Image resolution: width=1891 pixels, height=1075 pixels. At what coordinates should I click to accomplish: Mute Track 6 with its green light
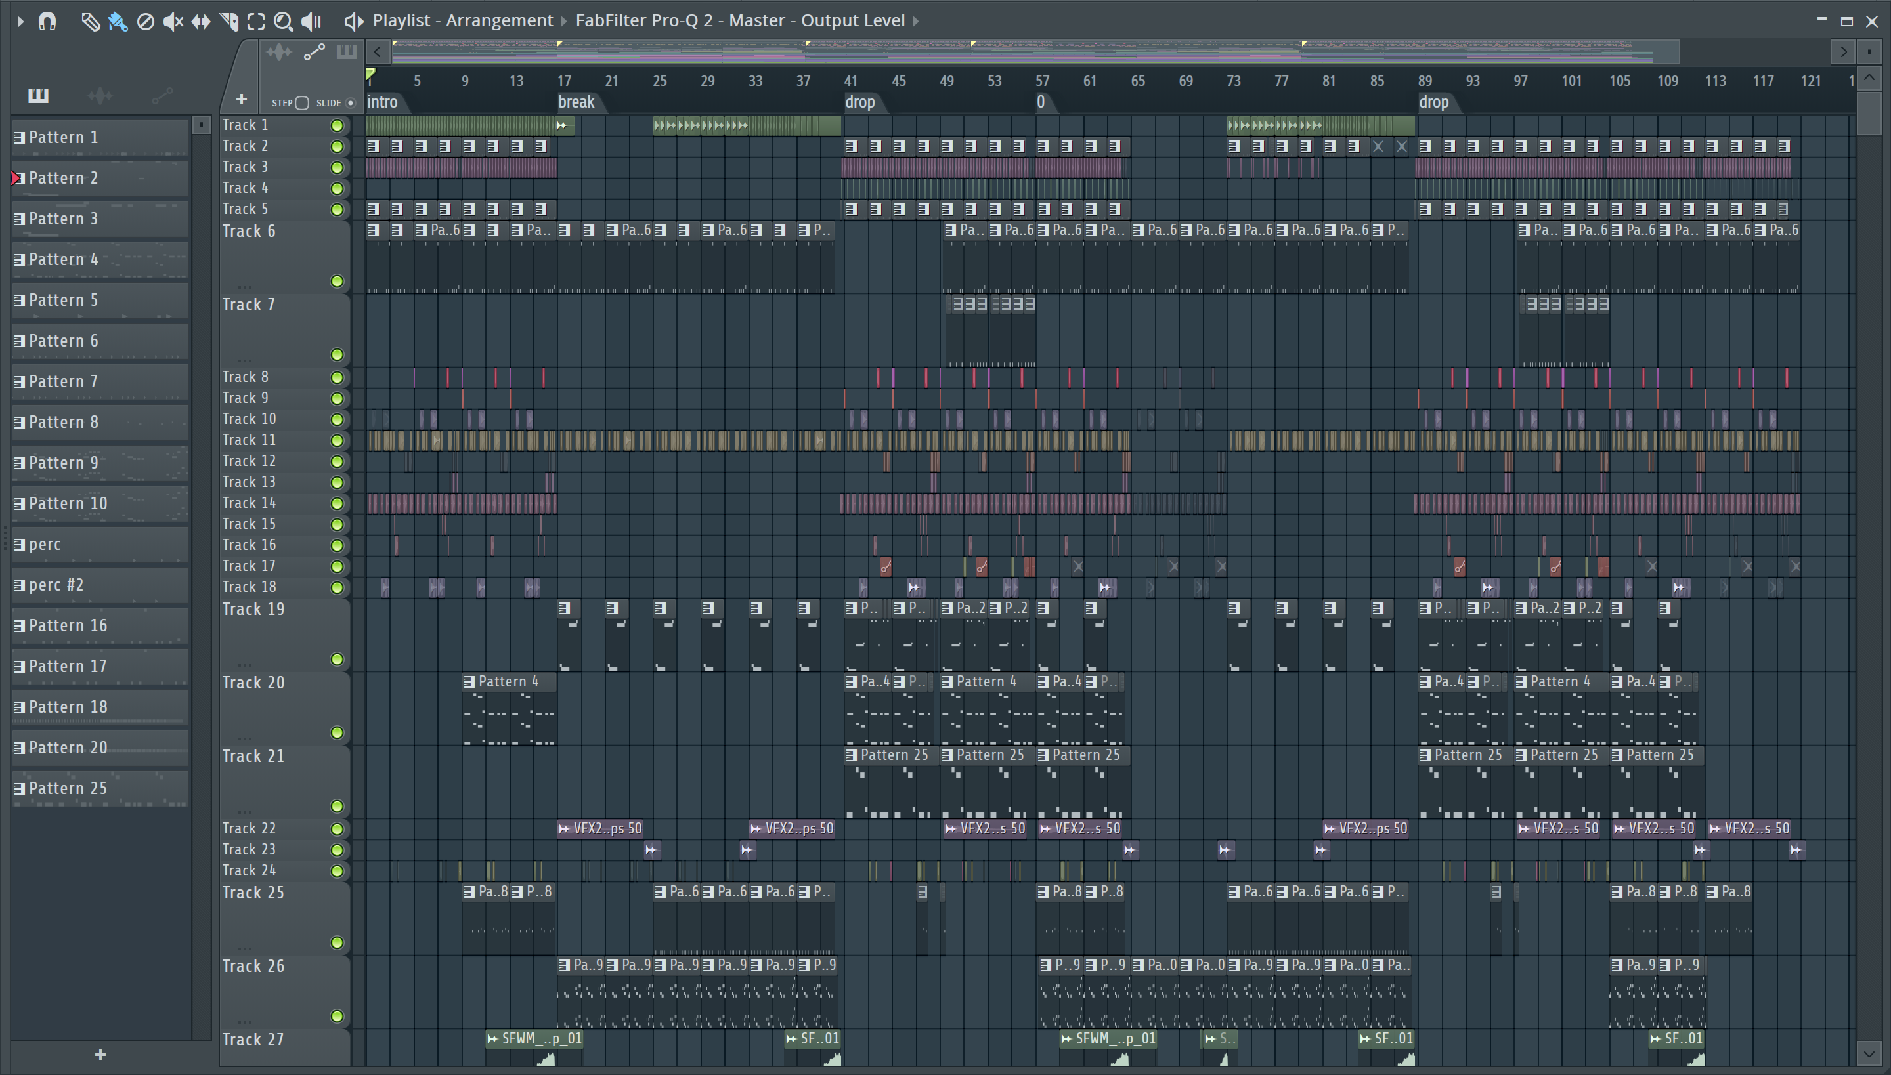(x=337, y=282)
